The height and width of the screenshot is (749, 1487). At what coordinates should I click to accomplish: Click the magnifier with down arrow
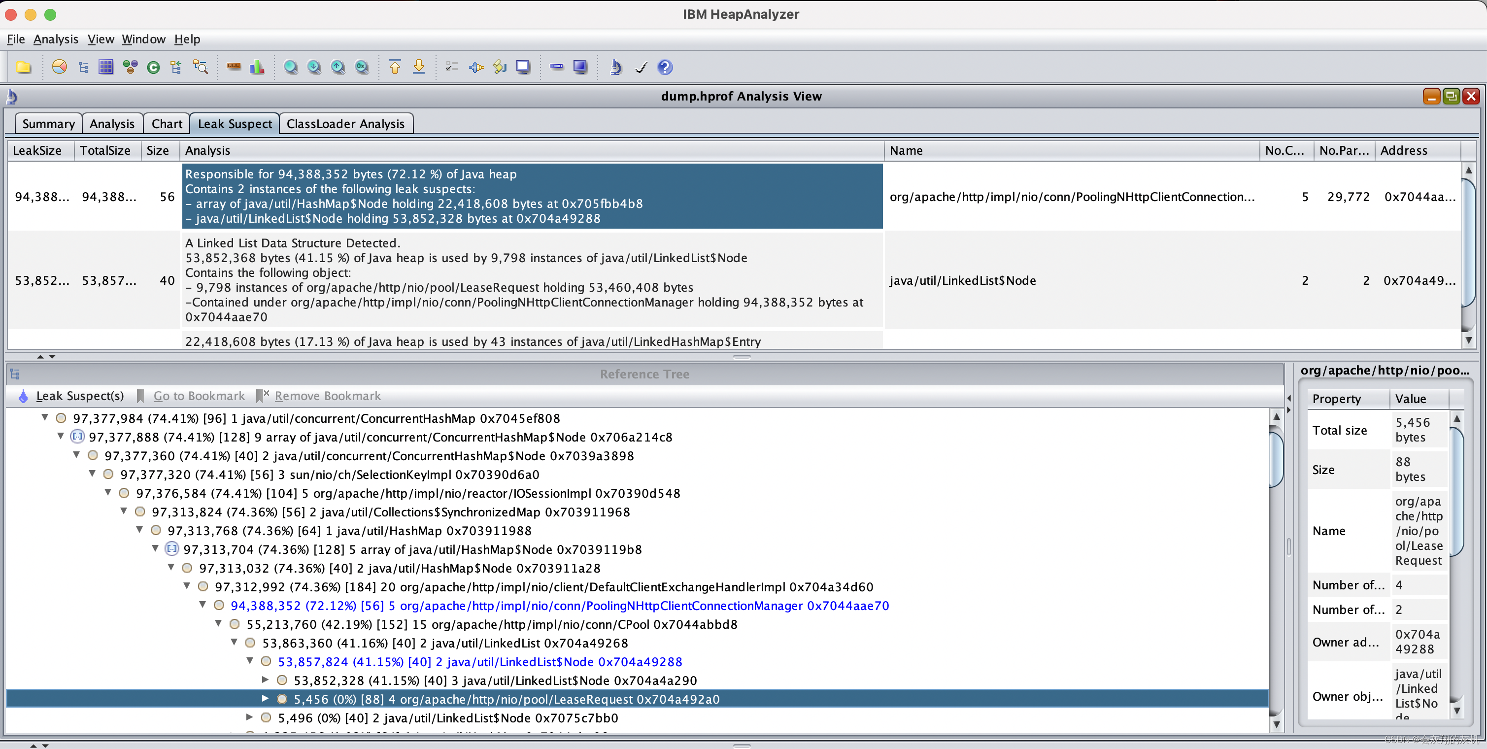314,67
